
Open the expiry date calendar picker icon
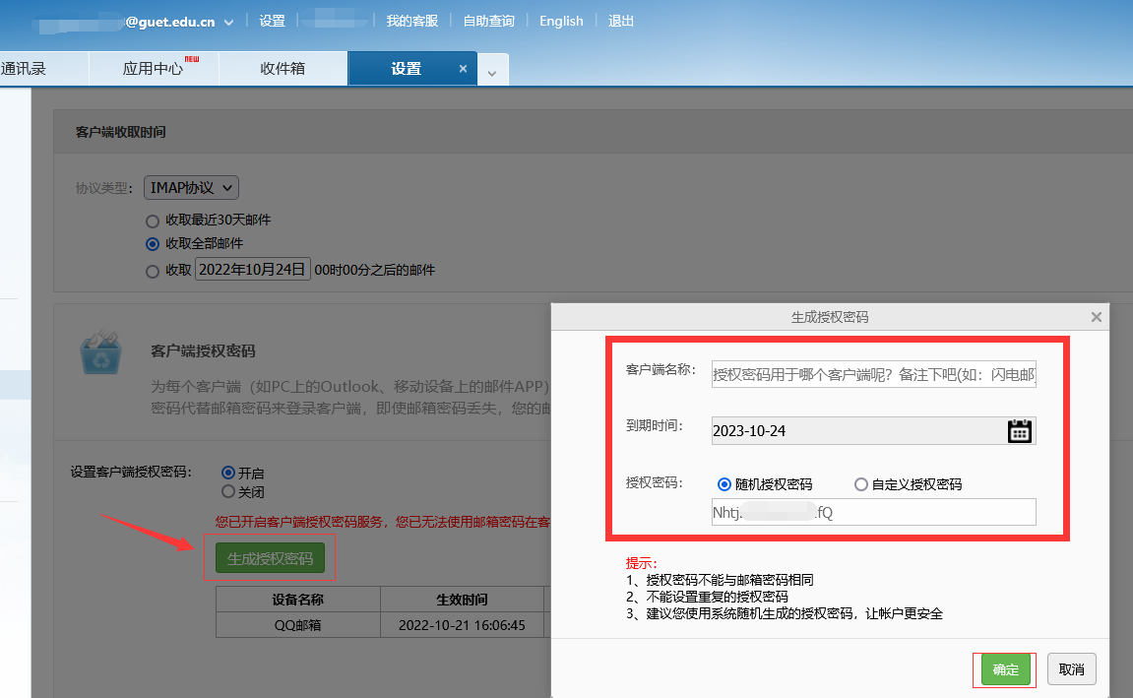coord(1020,431)
